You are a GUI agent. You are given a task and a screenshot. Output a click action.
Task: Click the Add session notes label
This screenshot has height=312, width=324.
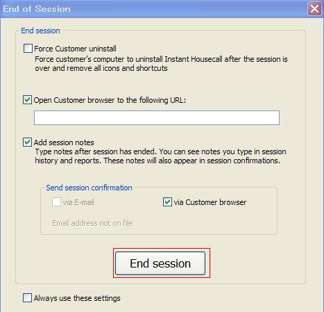tap(64, 142)
